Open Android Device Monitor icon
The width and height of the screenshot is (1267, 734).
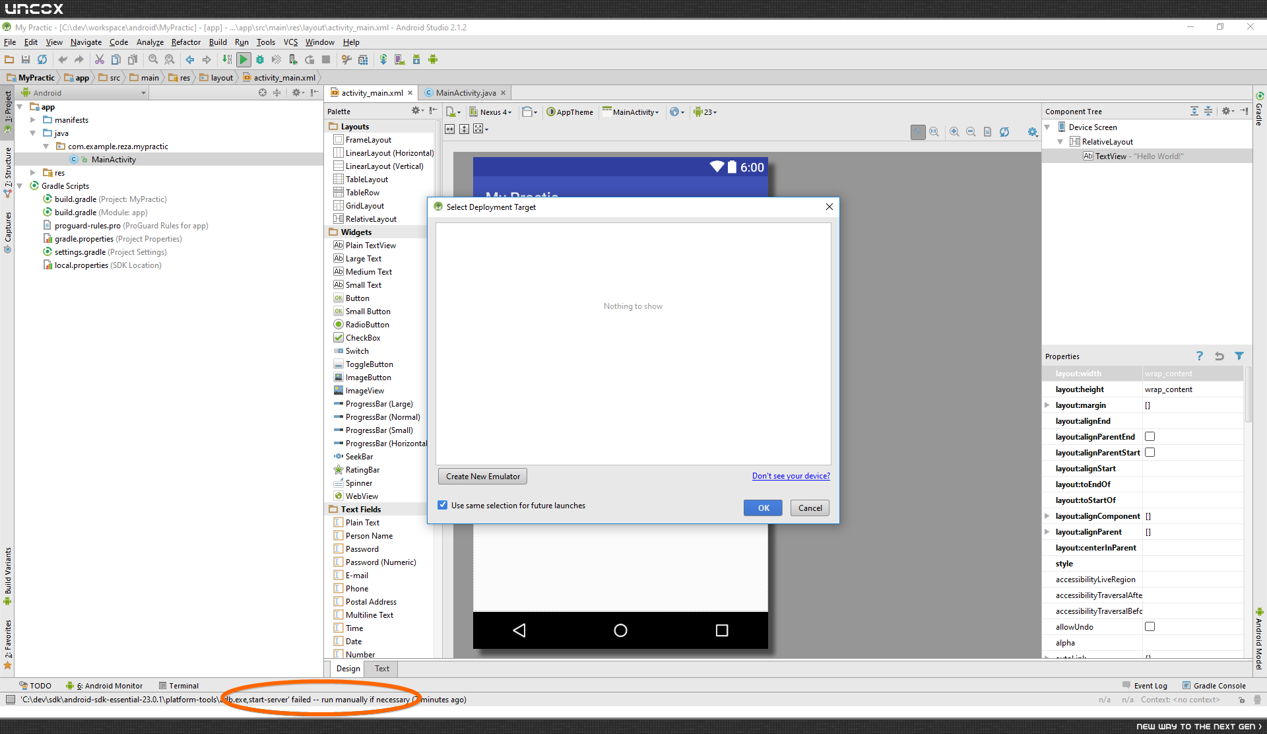(433, 59)
